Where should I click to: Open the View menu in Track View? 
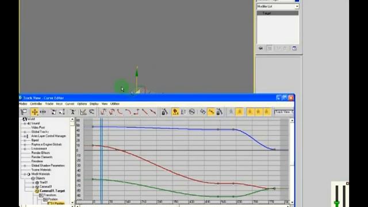coord(105,103)
